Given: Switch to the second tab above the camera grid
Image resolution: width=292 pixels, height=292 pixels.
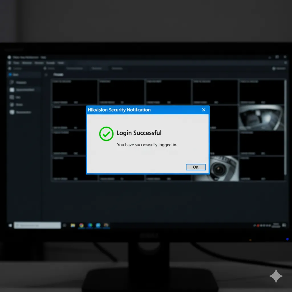Looking at the screenshot, I should pos(74,68).
